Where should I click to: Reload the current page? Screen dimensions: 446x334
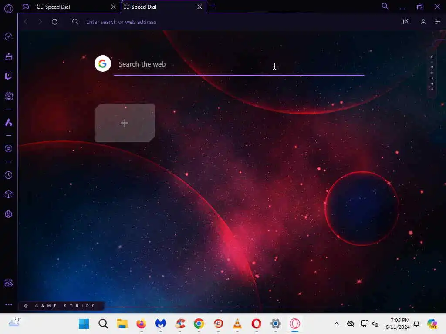55,22
